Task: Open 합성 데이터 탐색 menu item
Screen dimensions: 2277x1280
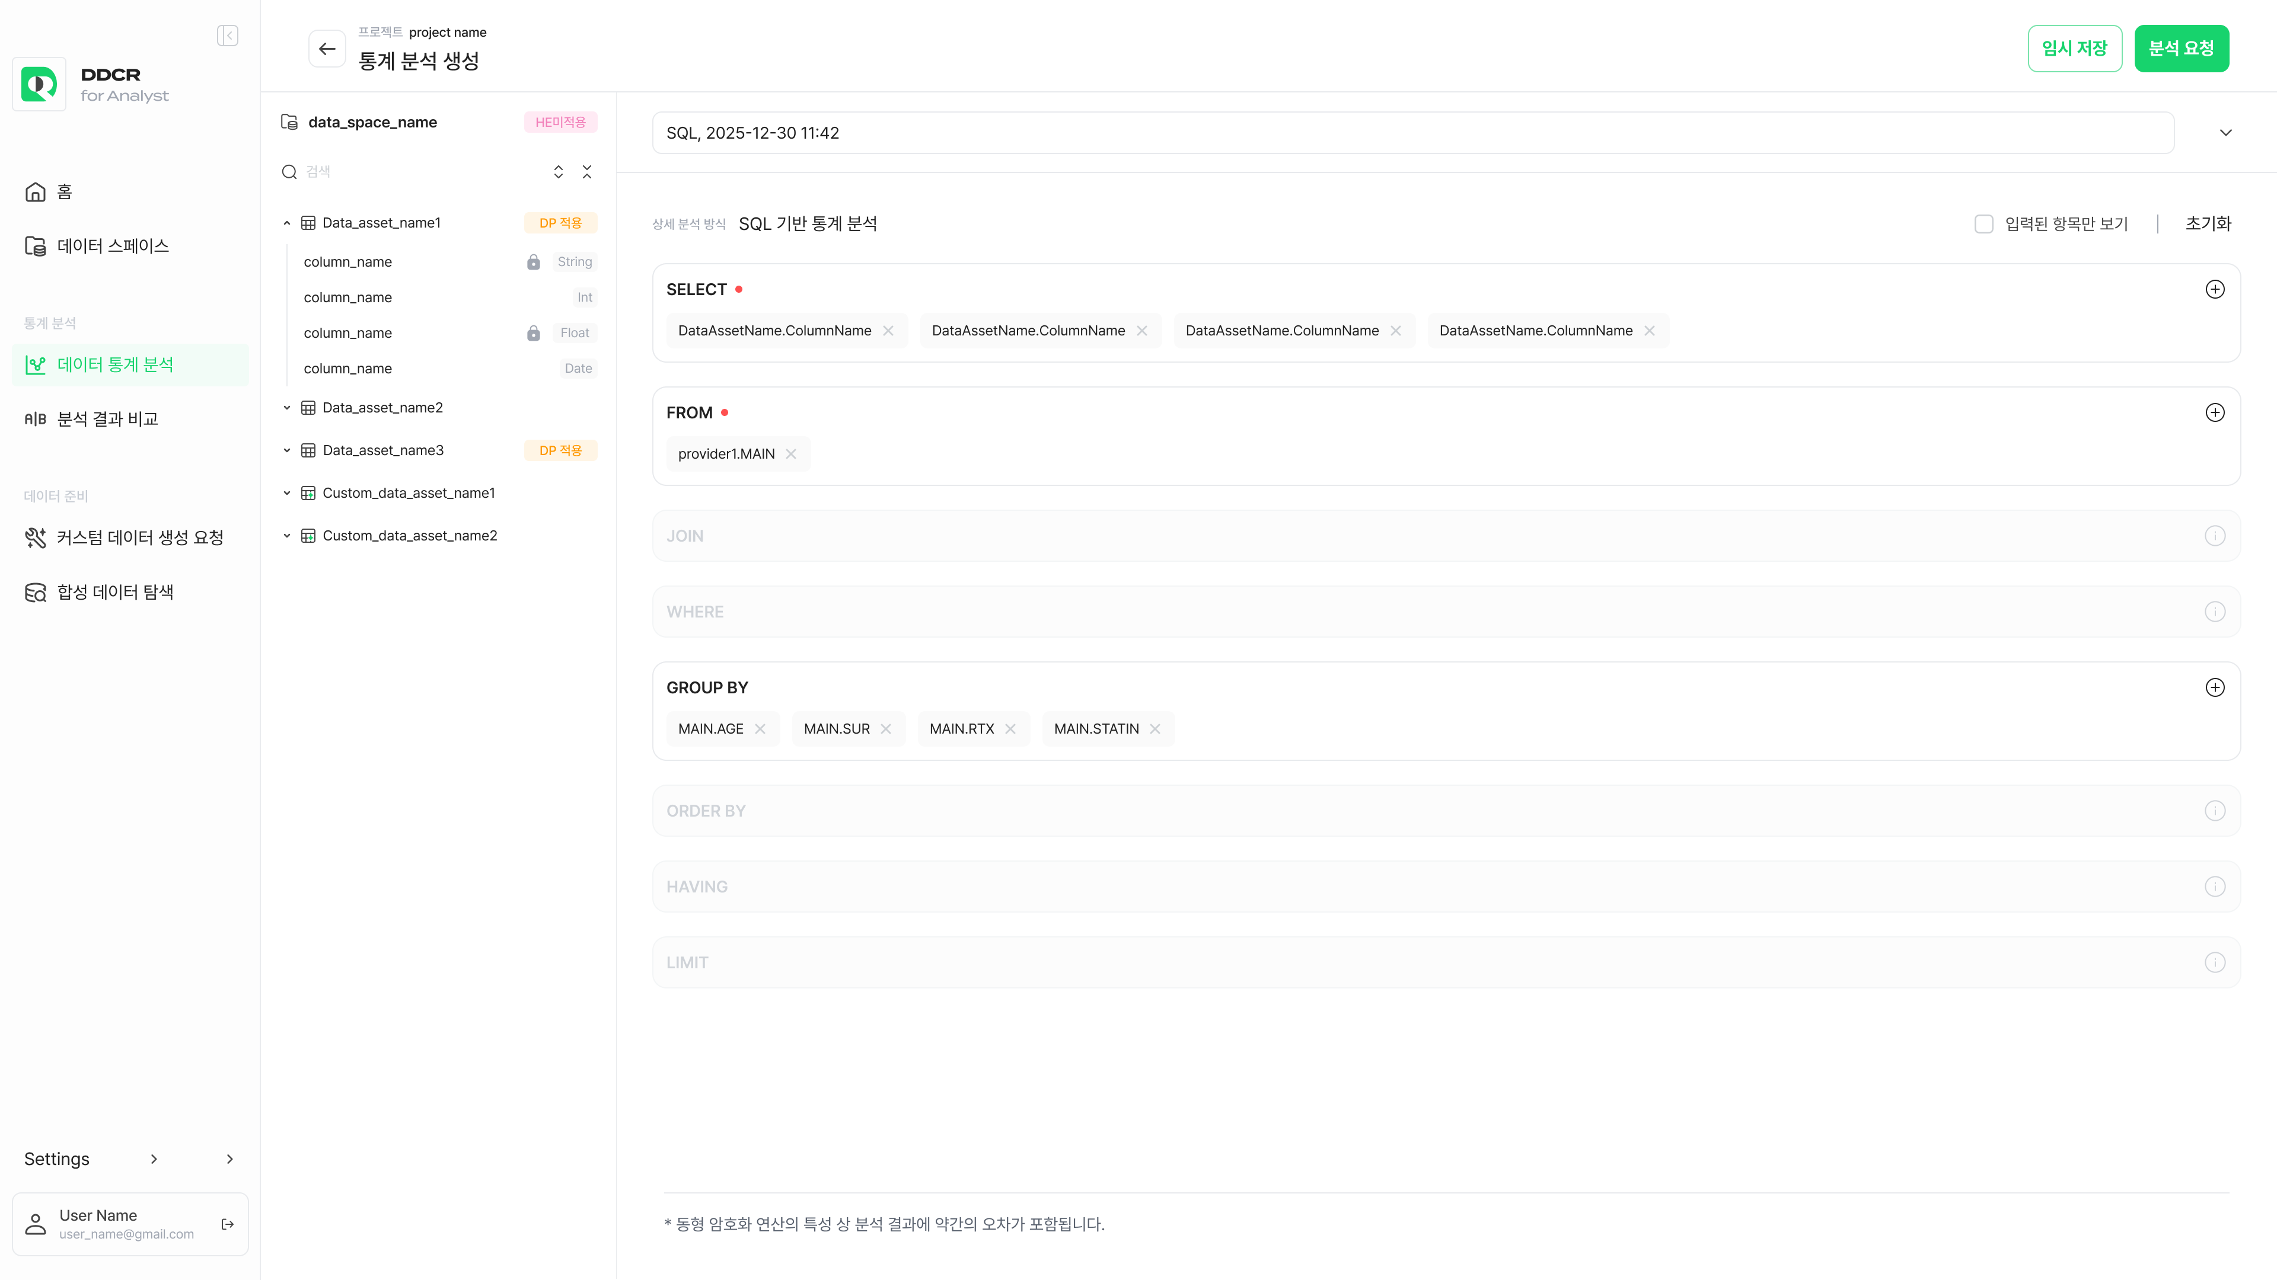Action: click(x=115, y=592)
